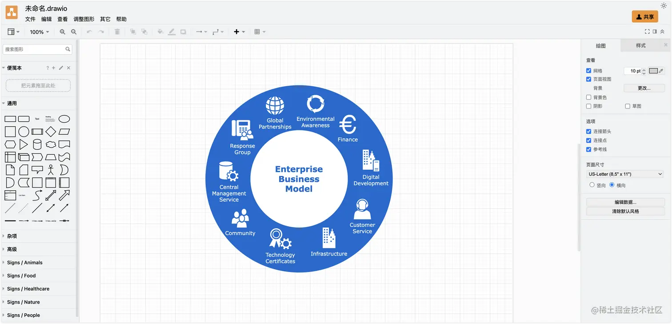The height and width of the screenshot is (324, 672).
Task: Open the 文件 file menu
Action: (x=30, y=19)
